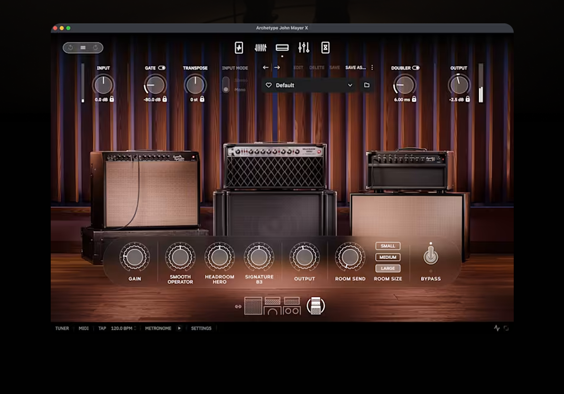
Task: Start the metronome with the play button
Action: [x=179, y=328]
